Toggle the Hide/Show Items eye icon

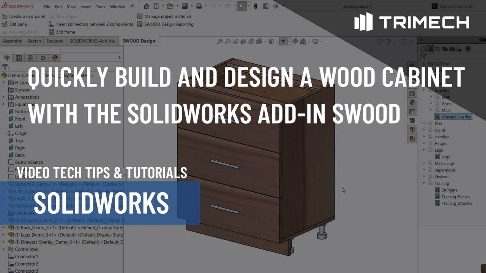[x=283, y=41]
